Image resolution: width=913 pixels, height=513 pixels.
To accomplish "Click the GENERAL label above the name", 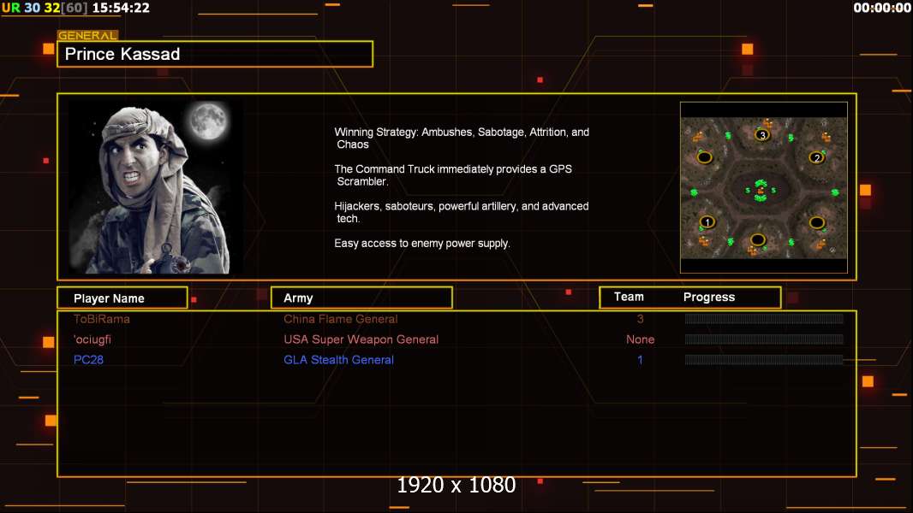I will [x=87, y=35].
